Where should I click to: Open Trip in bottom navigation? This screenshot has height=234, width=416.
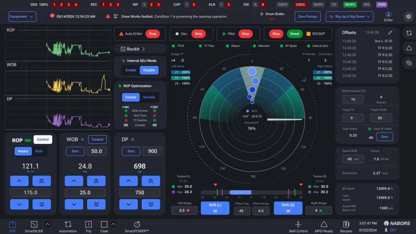point(89,227)
